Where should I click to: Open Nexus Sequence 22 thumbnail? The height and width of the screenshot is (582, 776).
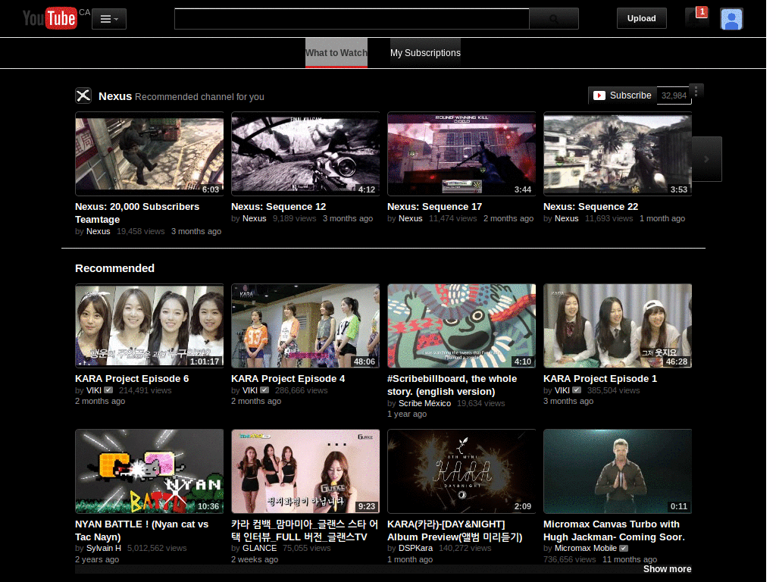tap(617, 154)
